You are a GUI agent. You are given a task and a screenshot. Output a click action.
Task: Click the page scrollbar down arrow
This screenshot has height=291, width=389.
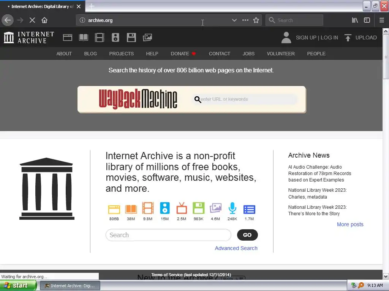pos(386,276)
